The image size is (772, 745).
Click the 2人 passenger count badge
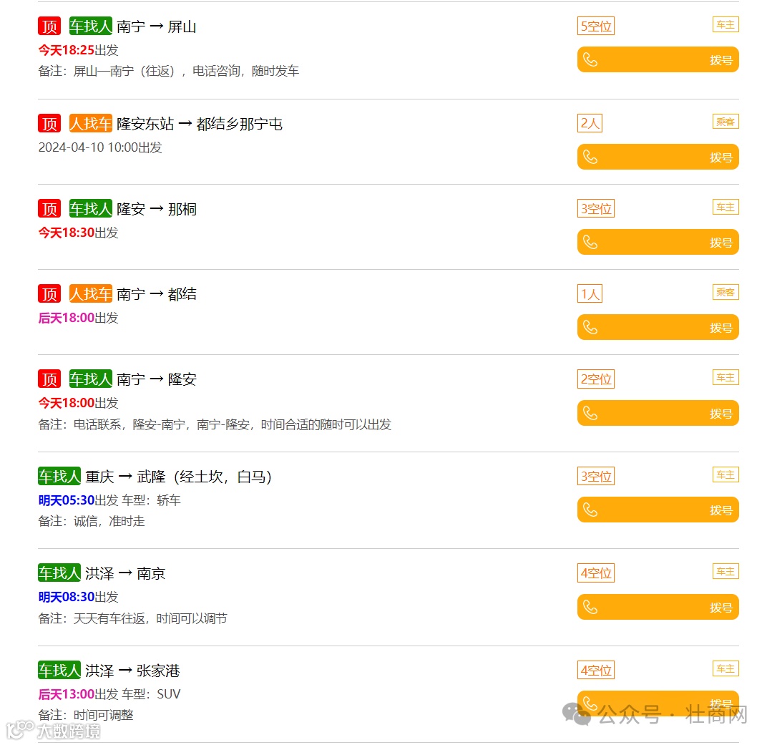(x=590, y=123)
